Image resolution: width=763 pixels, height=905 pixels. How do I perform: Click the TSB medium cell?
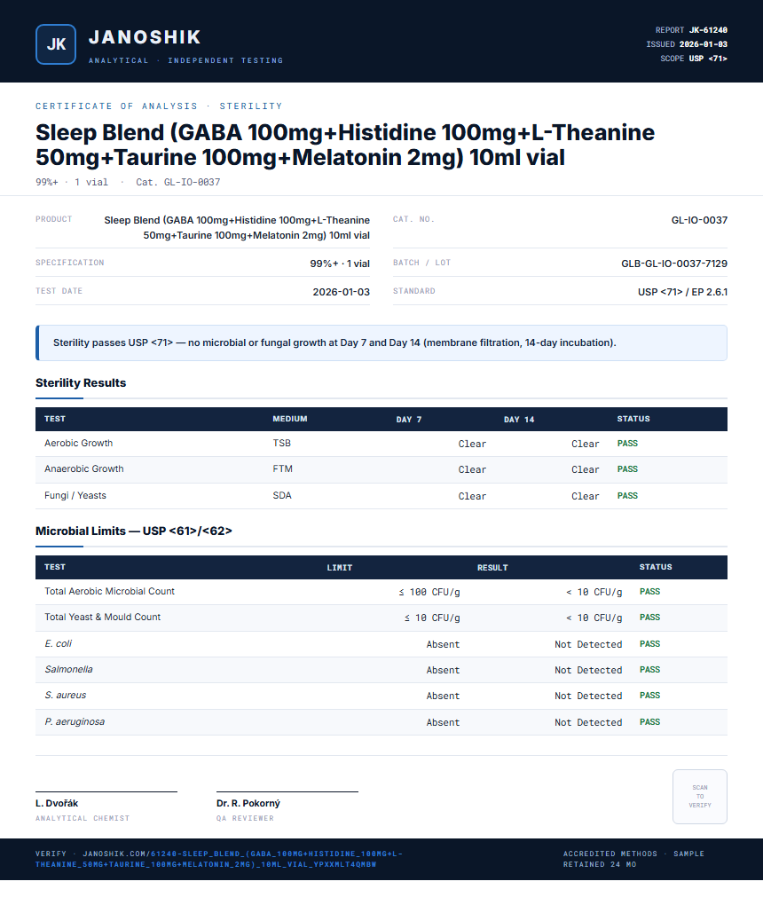(x=281, y=444)
